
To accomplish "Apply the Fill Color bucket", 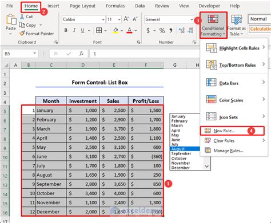I will point(115,30).
